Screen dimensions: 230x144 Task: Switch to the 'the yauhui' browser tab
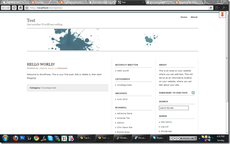click(x=159, y=2)
